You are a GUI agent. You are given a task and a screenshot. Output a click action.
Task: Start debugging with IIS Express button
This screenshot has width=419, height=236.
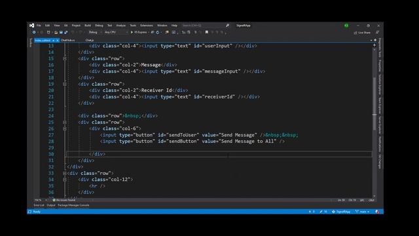[139, 32]
